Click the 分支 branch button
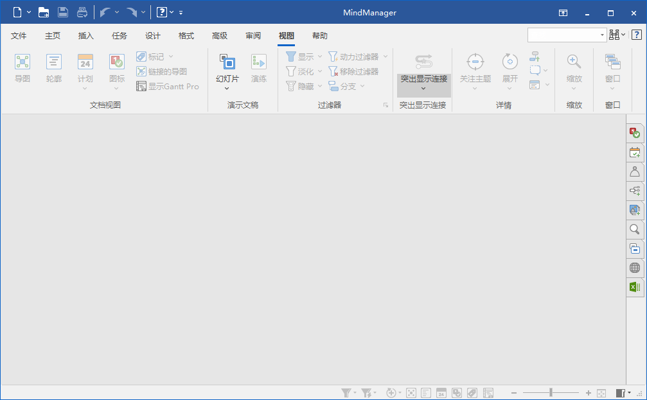The image size is (647, 400). tap(342, 86)
